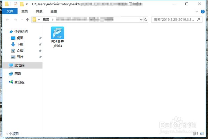Close the Explorer window
Viewport: 208px width, 139px height.
[199, 4]
